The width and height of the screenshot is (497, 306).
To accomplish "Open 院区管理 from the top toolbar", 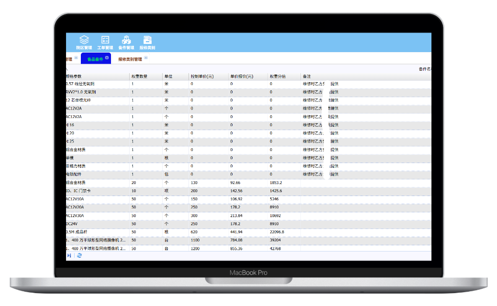I will coord(84,42).
